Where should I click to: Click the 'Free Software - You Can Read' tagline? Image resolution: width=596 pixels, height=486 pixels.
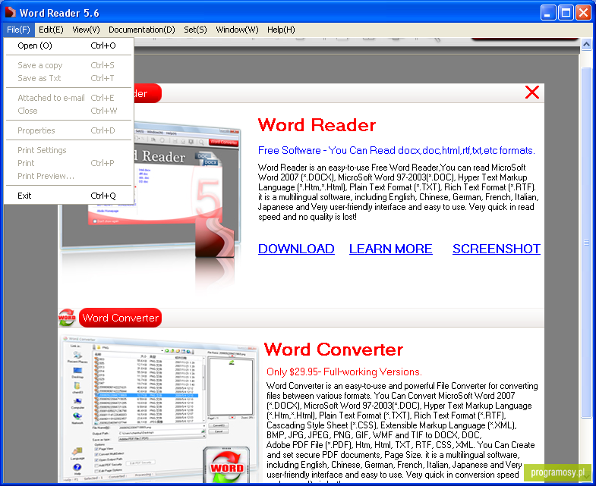pyautogui.click(x=396, y=151)
